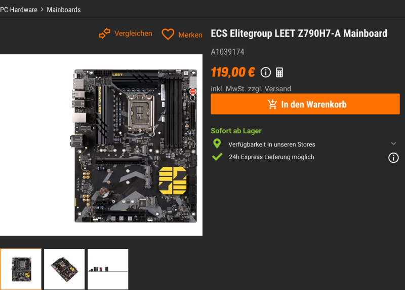405x290 pixels.
Task: Click the shopping cart icon in the orange button
Action: click(272, 104)
